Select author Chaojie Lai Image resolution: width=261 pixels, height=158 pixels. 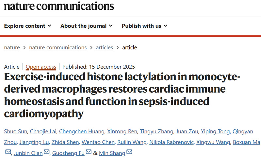42,131
